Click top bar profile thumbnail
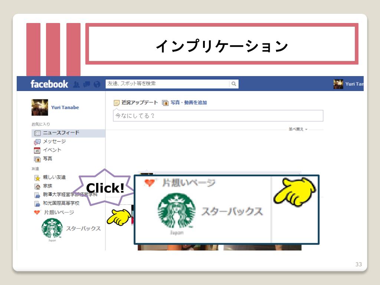This screenshot has height=285, width=380. click(338, 84)
